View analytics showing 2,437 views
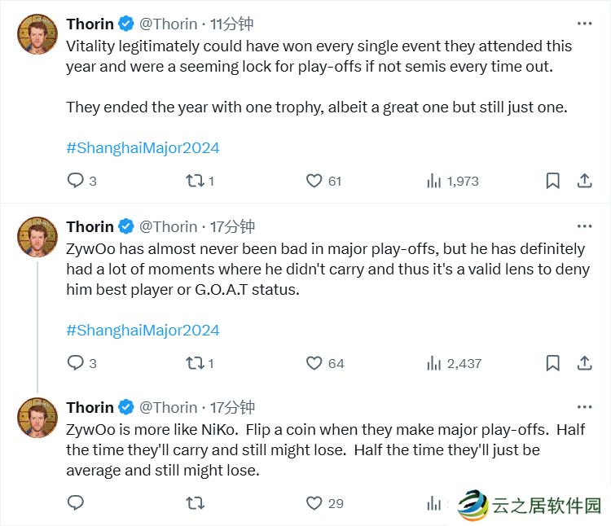The height and width of the screenshot is (526, 611). 434,363
